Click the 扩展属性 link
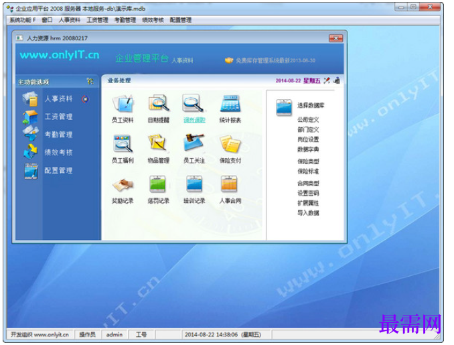Image resolution: width=454 pixels, height=345 pixels. tap(308, 203)
